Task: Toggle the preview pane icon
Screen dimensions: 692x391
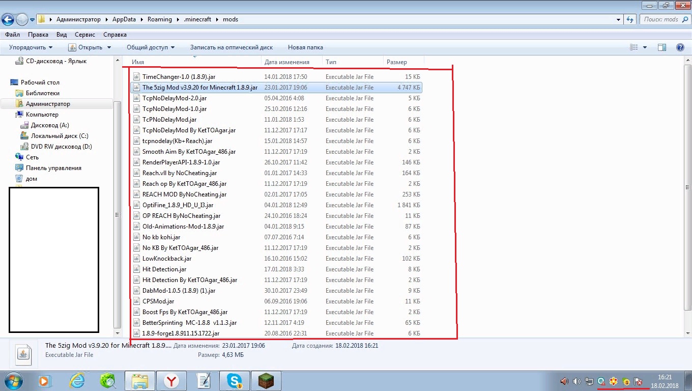Action: pos(662,47)
